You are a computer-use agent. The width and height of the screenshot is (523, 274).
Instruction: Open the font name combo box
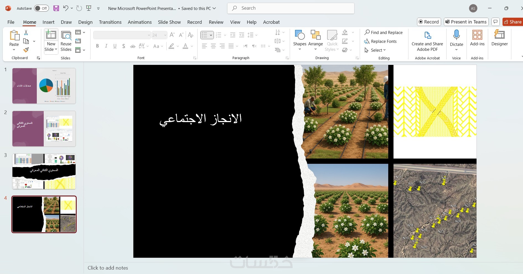pyautogui.click(x=122, y=35)
